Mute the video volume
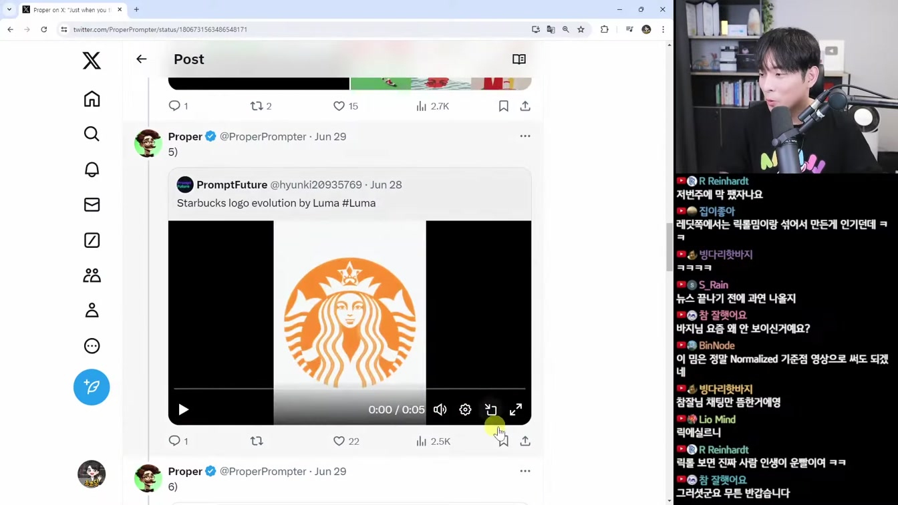Viewport: 898px width, 505px height. pyautogui.click(x=440, y=409)
